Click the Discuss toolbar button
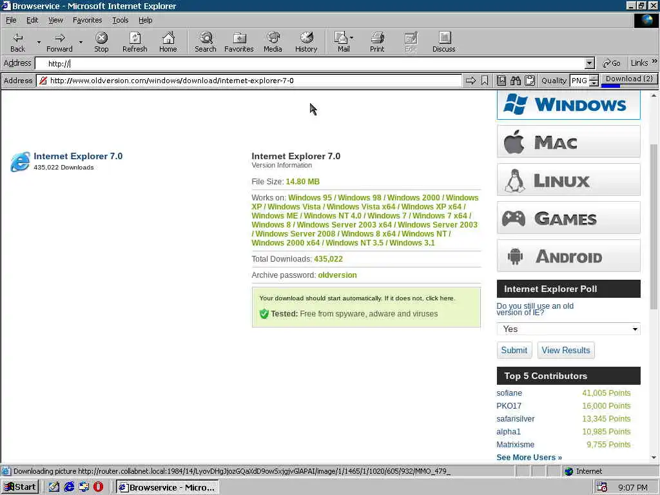The width and height of the screenshot is (660, 495). pyautogui.click(x=443, y=42)
